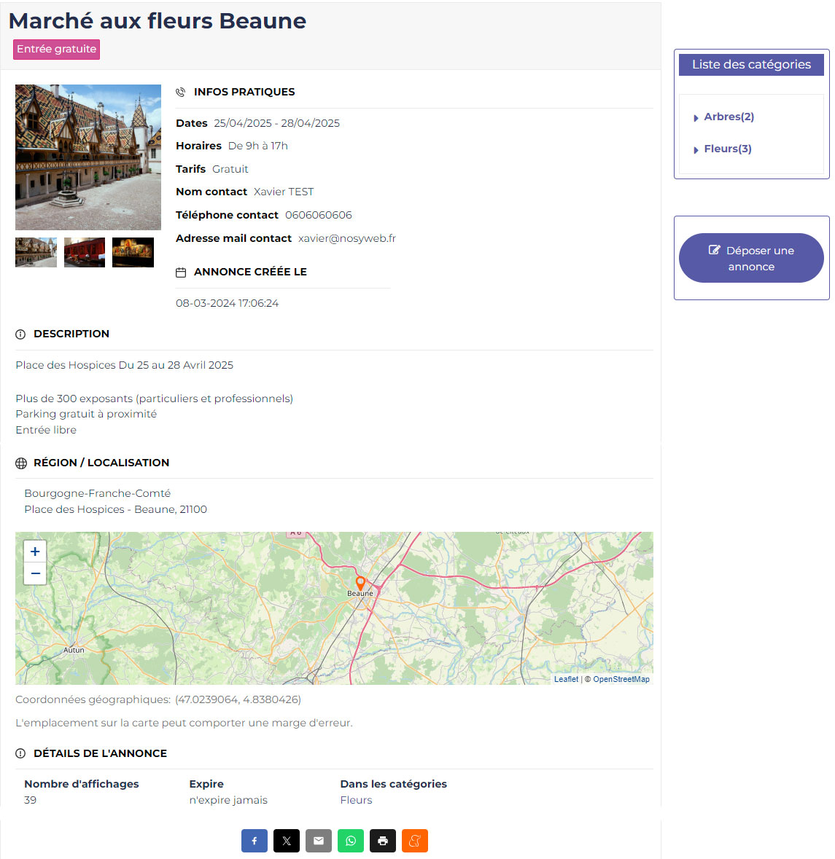Click the region Bourgogne-Franche-Comté
This screenshot has width=835, height=859.
98,493
